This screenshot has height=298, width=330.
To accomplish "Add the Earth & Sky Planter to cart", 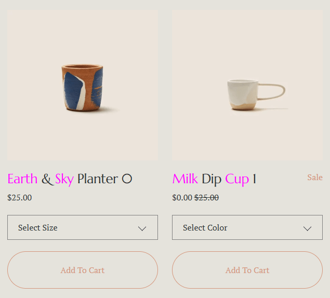I will pyautogui.click(x=83, y=270).
